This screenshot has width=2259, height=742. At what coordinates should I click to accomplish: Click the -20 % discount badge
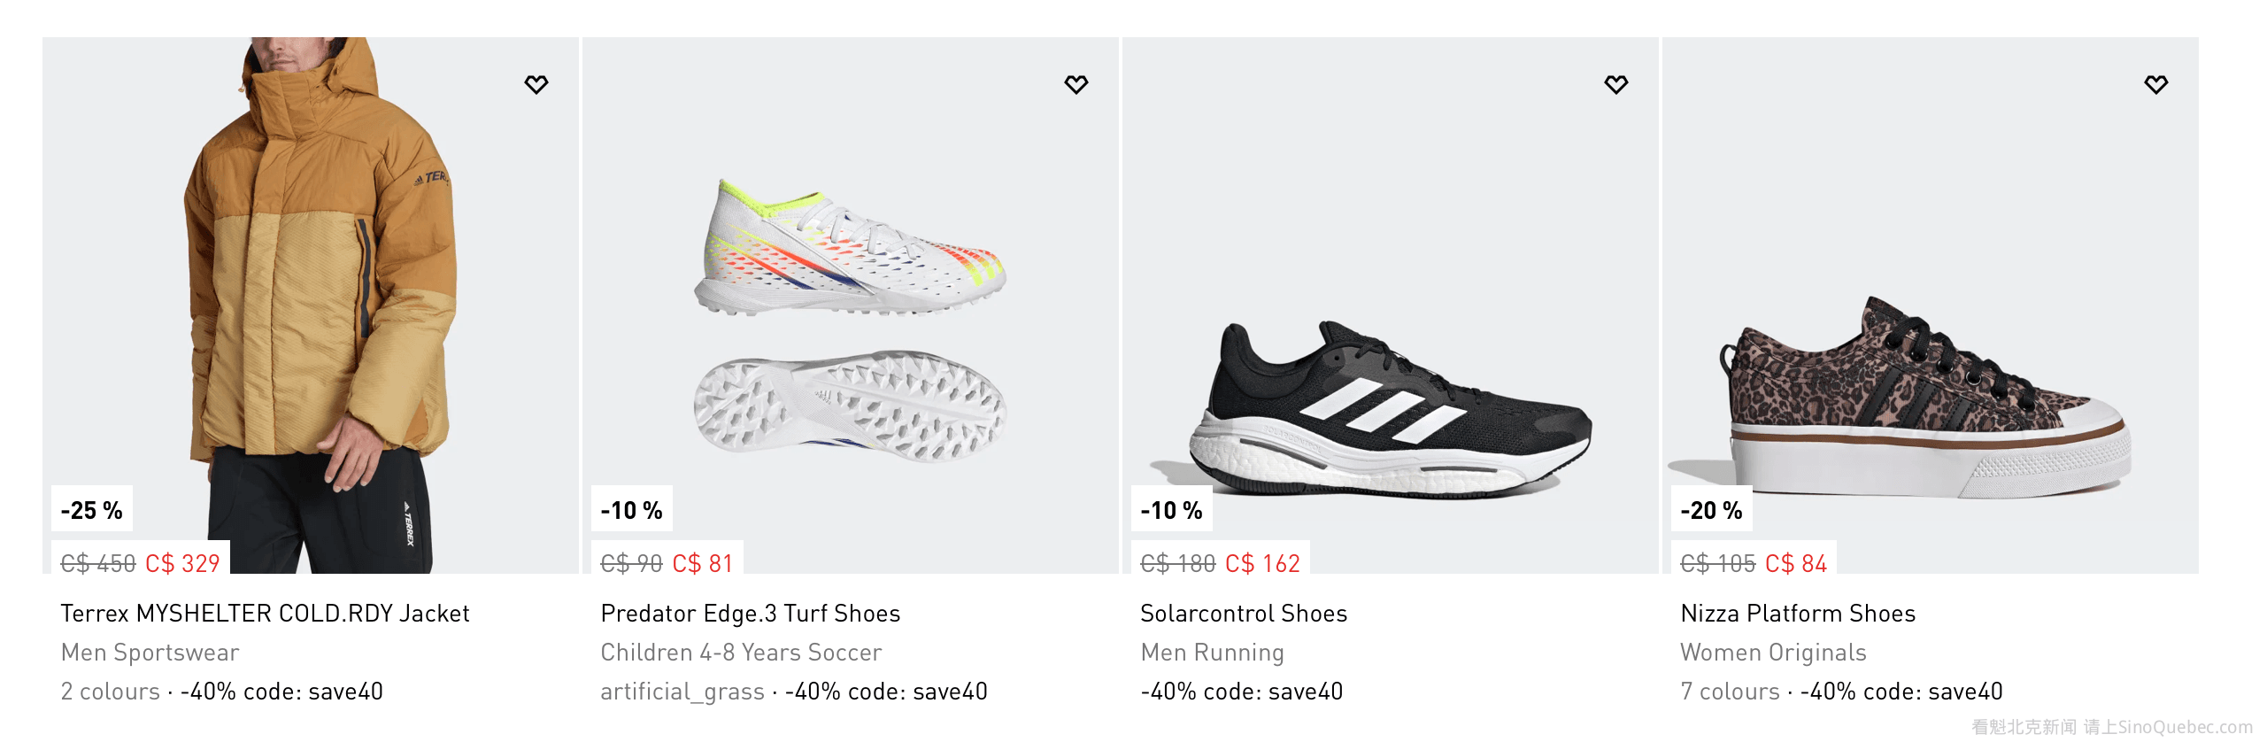(x=1711, y=510)
